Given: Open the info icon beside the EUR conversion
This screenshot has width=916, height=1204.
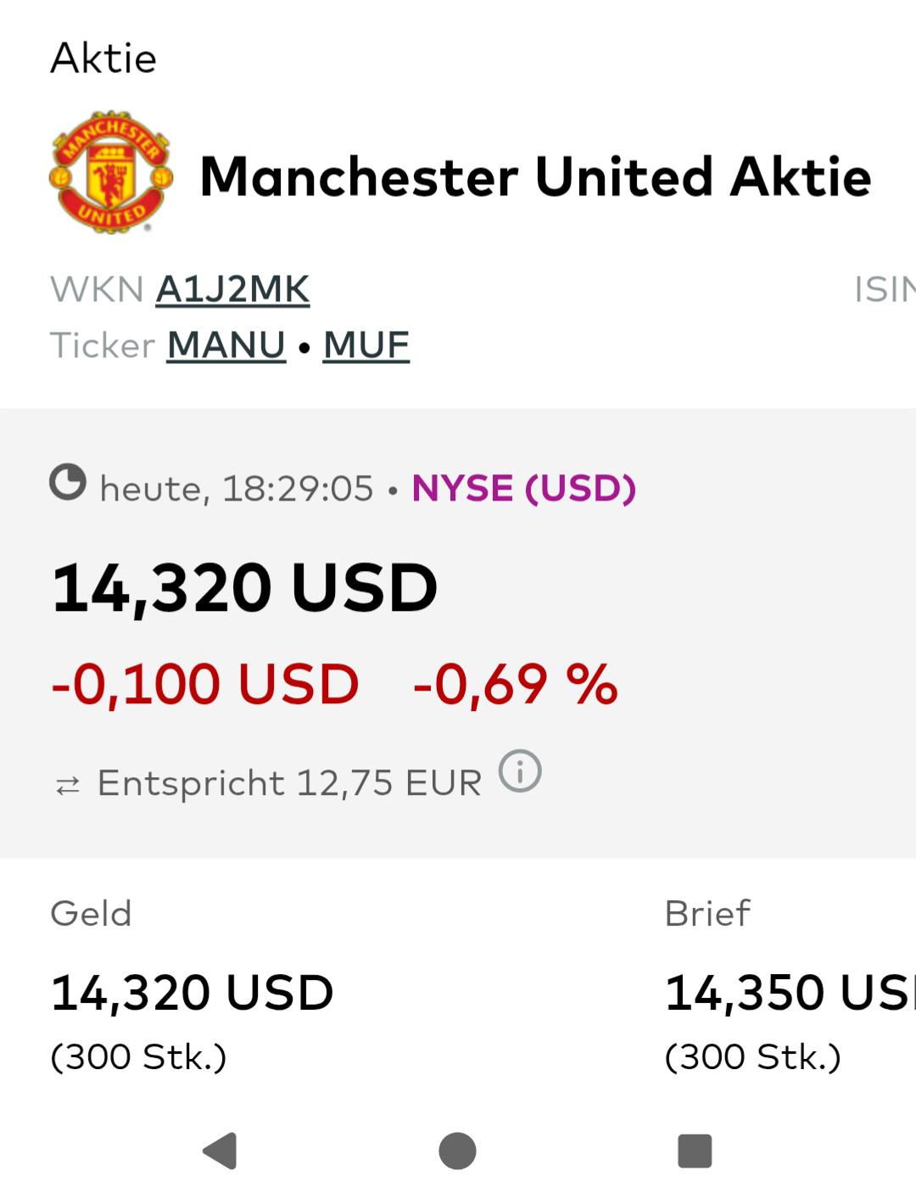Looking at the screenshot, I should click(x=520, y=771).
